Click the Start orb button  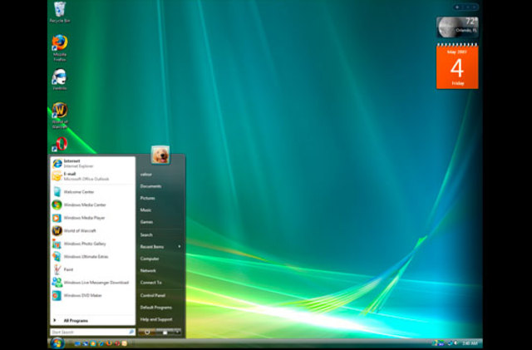[57, 343]
